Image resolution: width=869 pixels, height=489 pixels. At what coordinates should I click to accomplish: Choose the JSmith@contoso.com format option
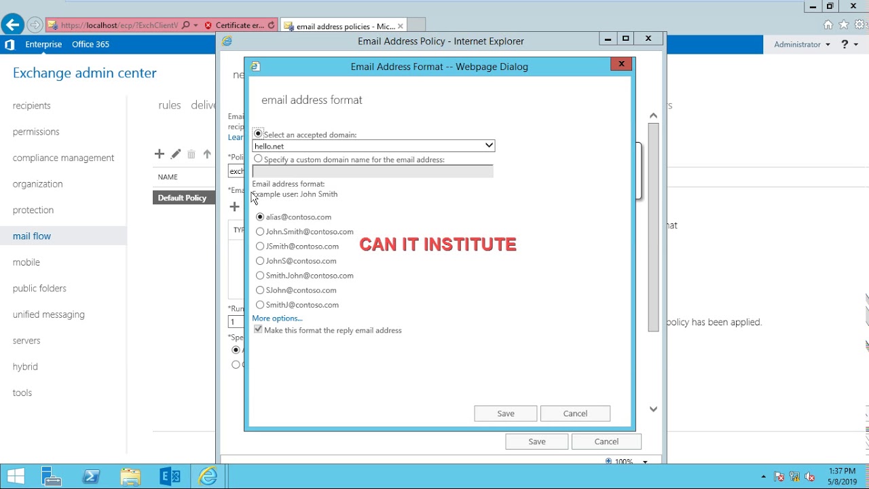260,246
